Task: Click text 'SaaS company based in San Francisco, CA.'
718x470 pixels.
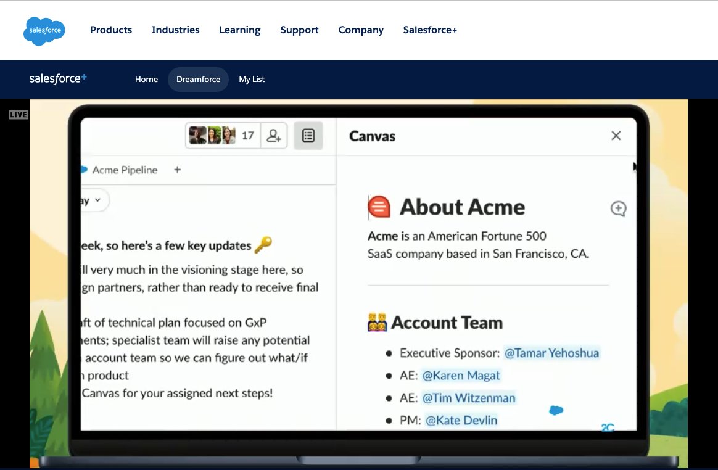Action: tap(478, 254)
